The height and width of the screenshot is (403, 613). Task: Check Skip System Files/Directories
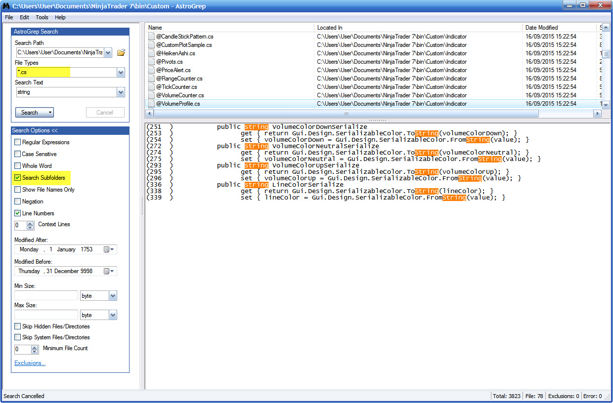click(18, 337)
